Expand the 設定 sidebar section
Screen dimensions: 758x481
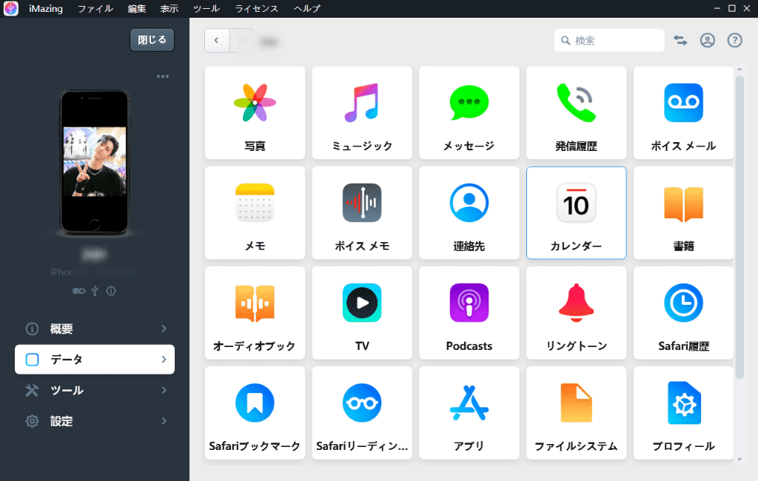pos(95,421)
